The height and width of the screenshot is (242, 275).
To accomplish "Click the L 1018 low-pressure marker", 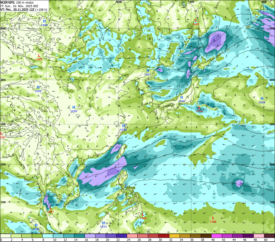I will 199,109.
